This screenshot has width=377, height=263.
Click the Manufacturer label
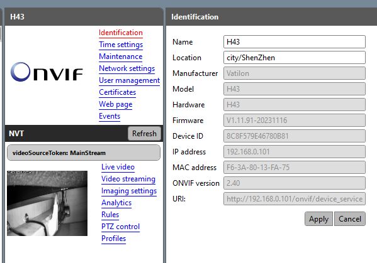pyautogui.click(x=195, y=73)
